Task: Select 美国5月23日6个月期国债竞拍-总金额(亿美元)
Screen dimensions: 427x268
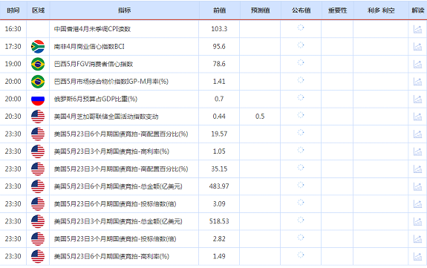Action: coord(118,186)
